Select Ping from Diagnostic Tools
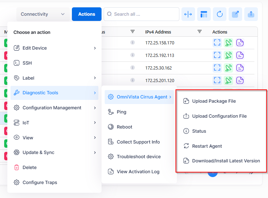The width and height of the screenshot is (268, 198). [121, 112]
